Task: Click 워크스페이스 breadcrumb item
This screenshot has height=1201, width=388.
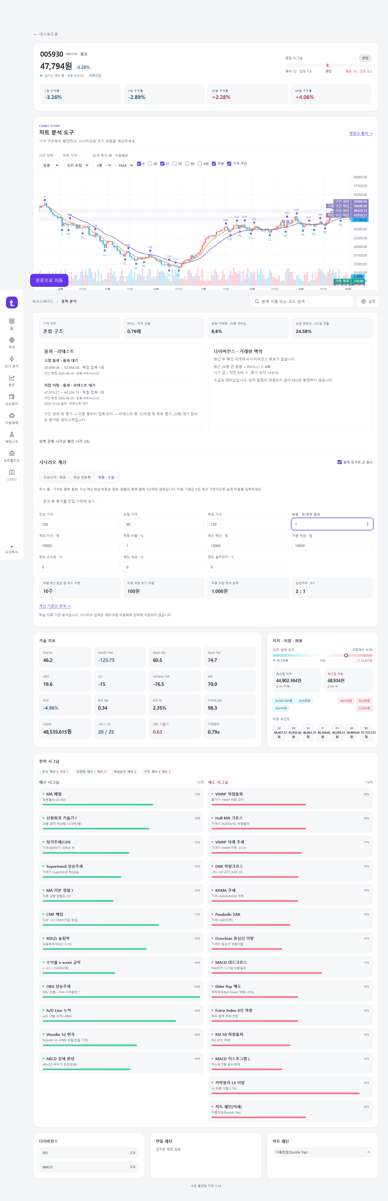Action: coord(43,301)
